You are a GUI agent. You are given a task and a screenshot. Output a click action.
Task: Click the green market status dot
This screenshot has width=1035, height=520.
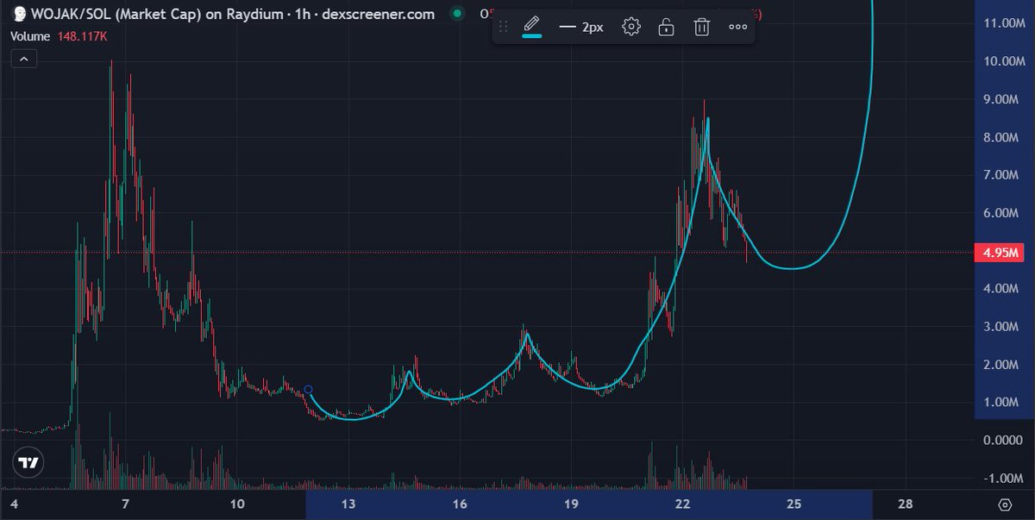tap(457, 14)
